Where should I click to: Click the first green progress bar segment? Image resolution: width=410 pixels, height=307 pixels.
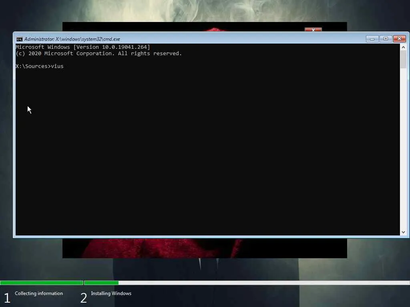click(42, 283)
